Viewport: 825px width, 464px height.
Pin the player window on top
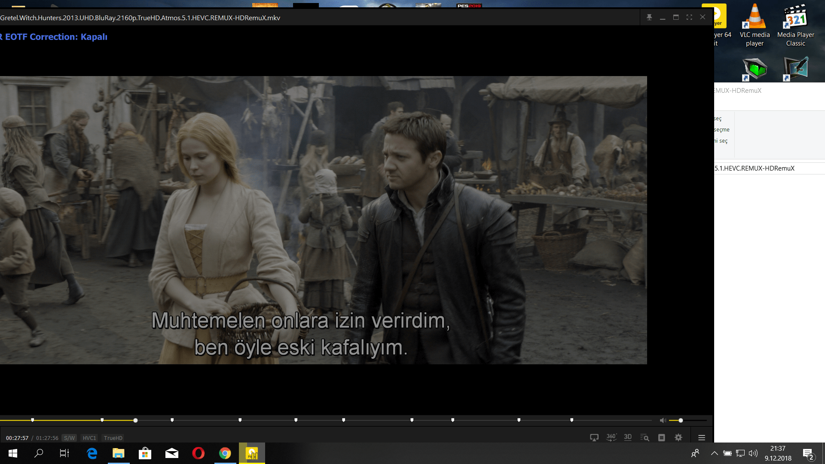[649, 17]
